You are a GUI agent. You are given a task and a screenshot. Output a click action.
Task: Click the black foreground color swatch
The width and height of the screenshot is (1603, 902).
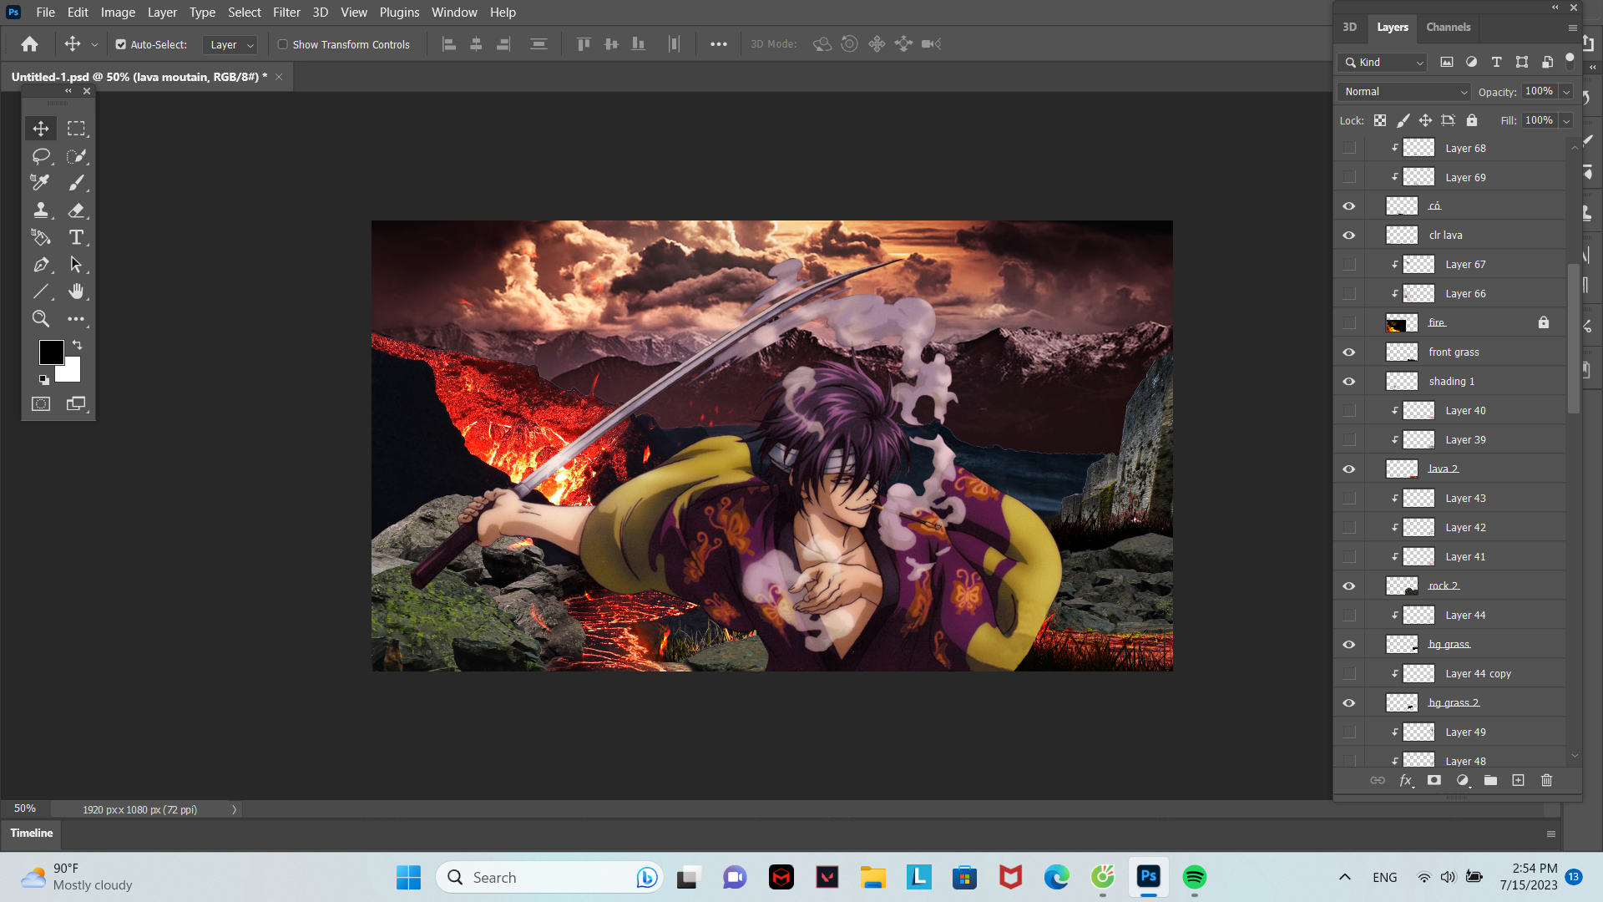tap(50, 352)
